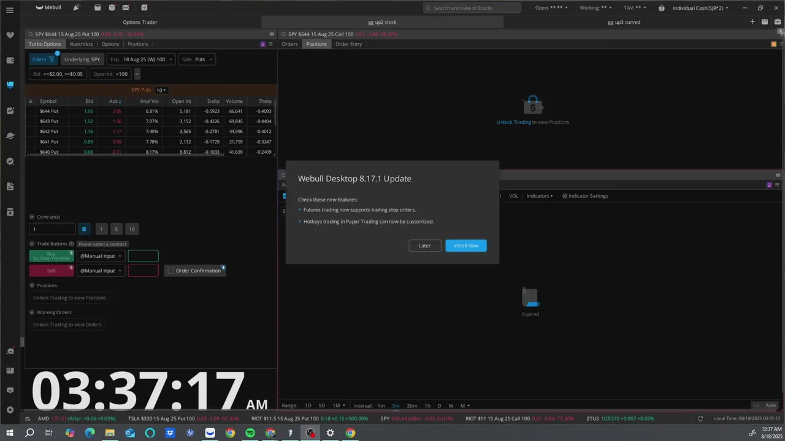
Task: Open the ticker bar list icon beside AMD
Action: pyautogui.click(x=29, y=419)
